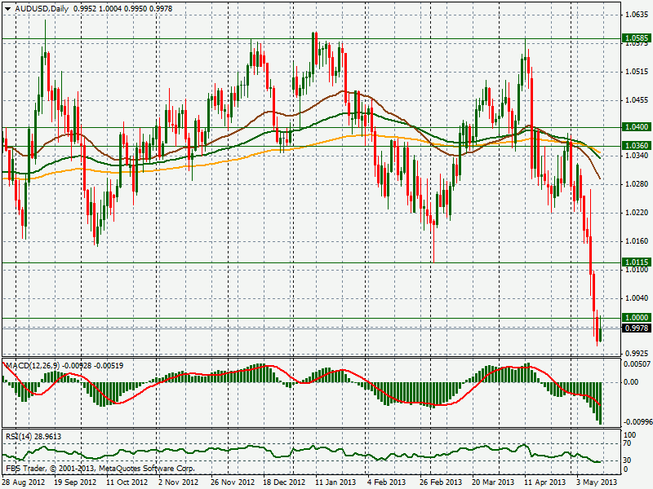Click the 1.0400 green price level label
Image resolution: width=653 pixels, height=489 pixels.
click(x=637, y=126)
